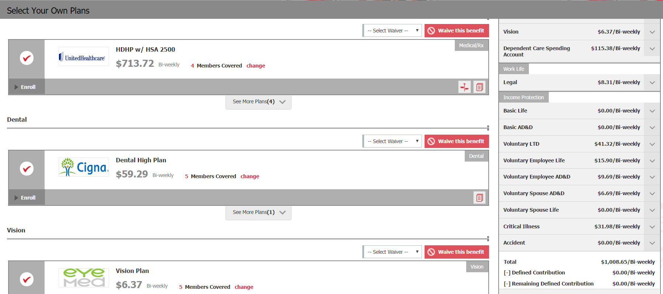Collapse Remaining Defined Contribution [-] toggle
The height and width of the screenshot is (294, 663).
click(x=507, y=284)
